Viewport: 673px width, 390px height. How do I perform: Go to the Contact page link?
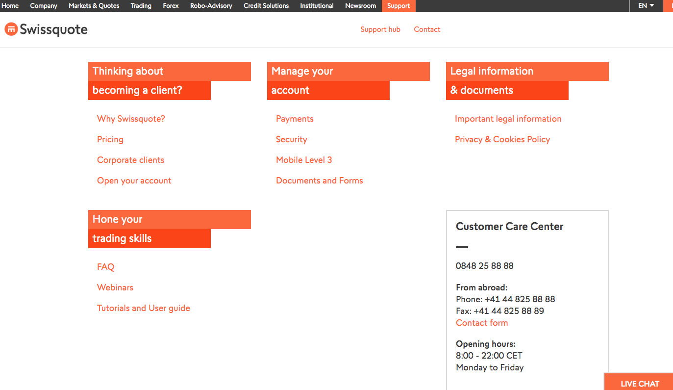[427, 29]
